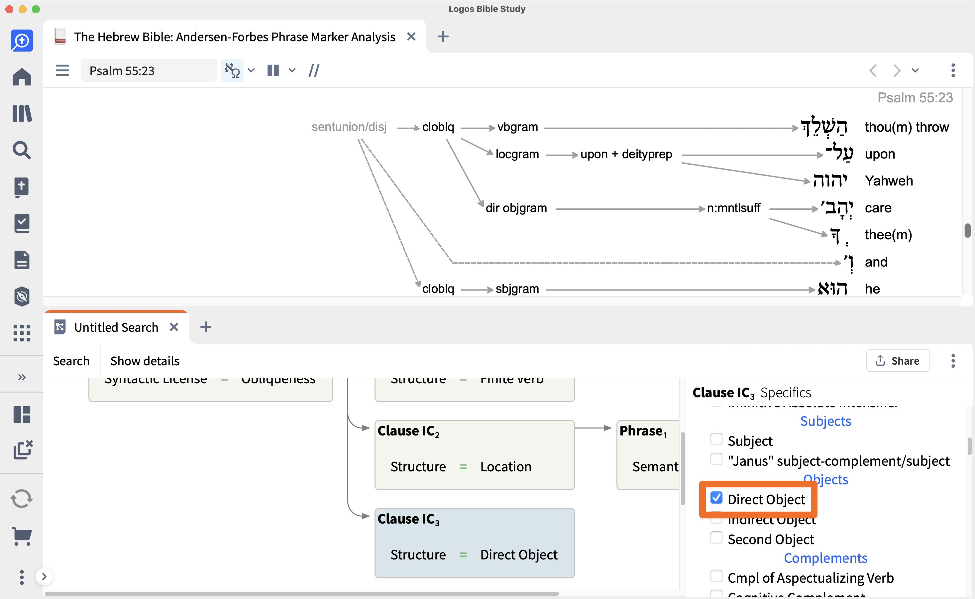Go to the Home dashboard
The width and height of the screenshot is (975, 599).
coord(22,77)
